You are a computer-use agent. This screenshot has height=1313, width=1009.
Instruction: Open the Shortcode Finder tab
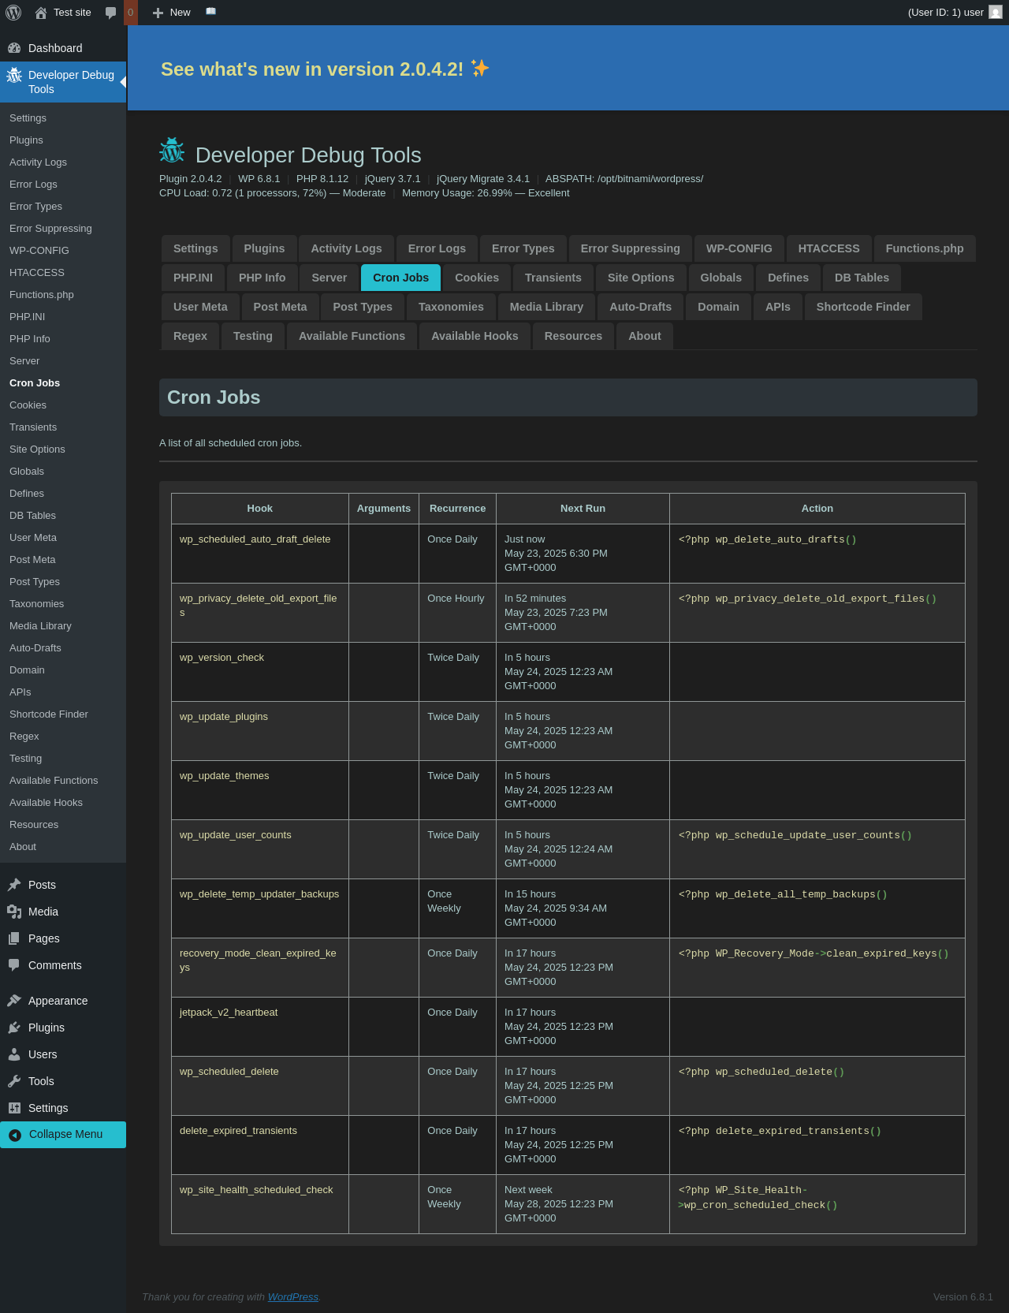coord(862,307)
